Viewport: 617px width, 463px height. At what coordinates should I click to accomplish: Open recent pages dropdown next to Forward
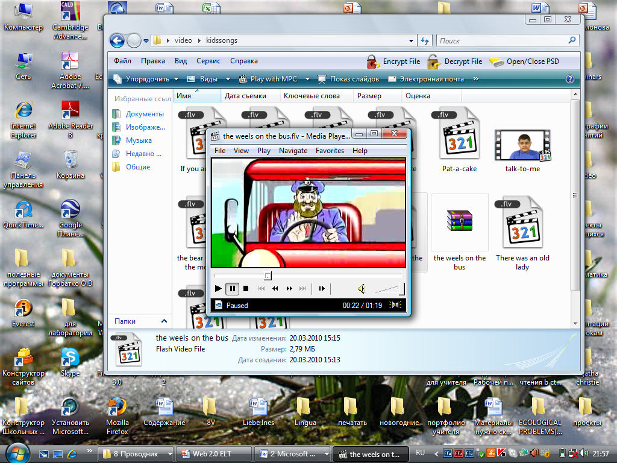[x=146, y=40]
